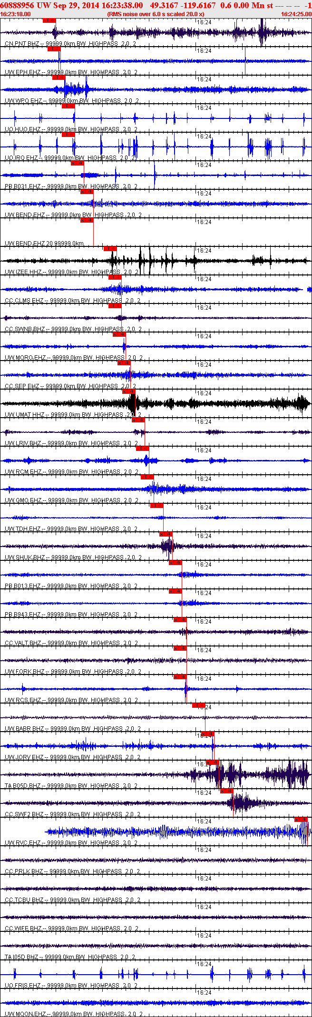This screenshot has height=1017, width=312.
Task: Select the UO.IRO.EHZ station label
Action: (x=70, y=158)
